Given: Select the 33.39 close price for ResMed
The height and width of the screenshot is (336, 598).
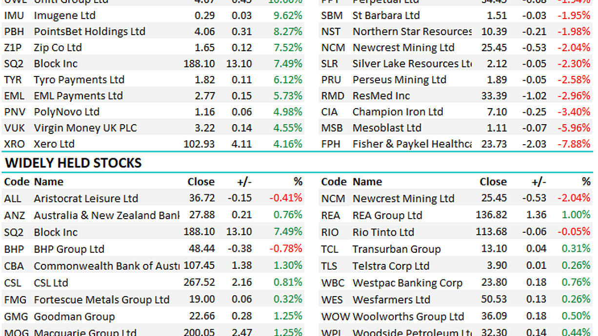Looking at the screenshot, I should click(x=494, y=96).
